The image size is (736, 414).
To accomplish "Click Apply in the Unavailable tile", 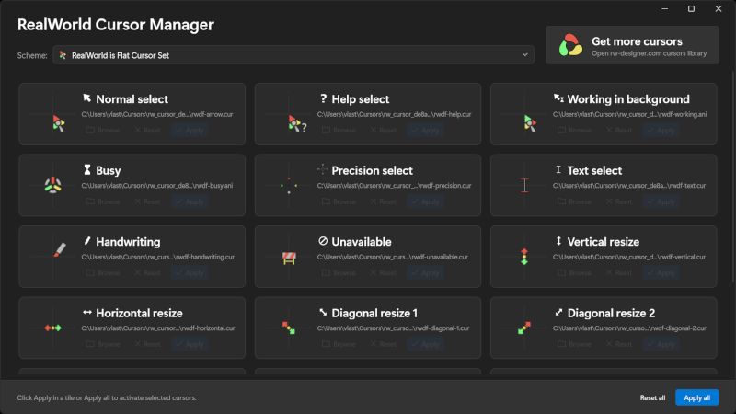I will click(425, 272).
